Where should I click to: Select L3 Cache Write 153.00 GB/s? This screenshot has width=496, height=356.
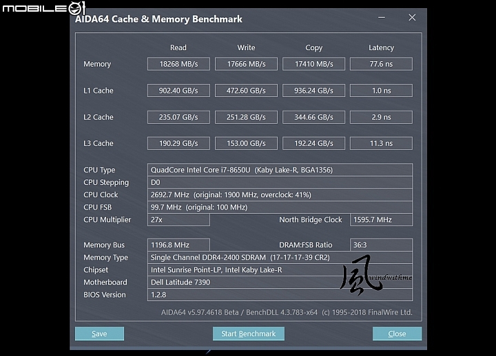coord(246,143)
